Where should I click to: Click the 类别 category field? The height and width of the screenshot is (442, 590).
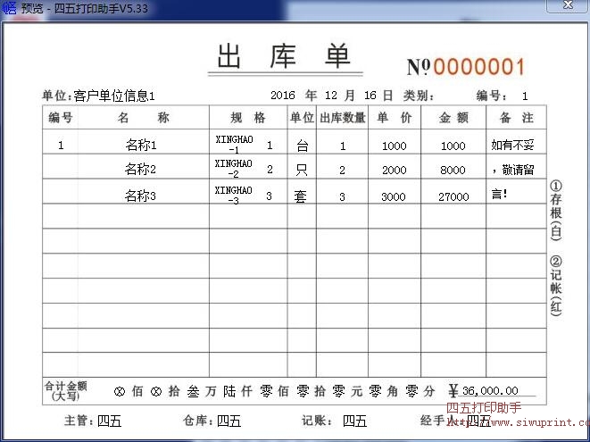coord(419,96)
